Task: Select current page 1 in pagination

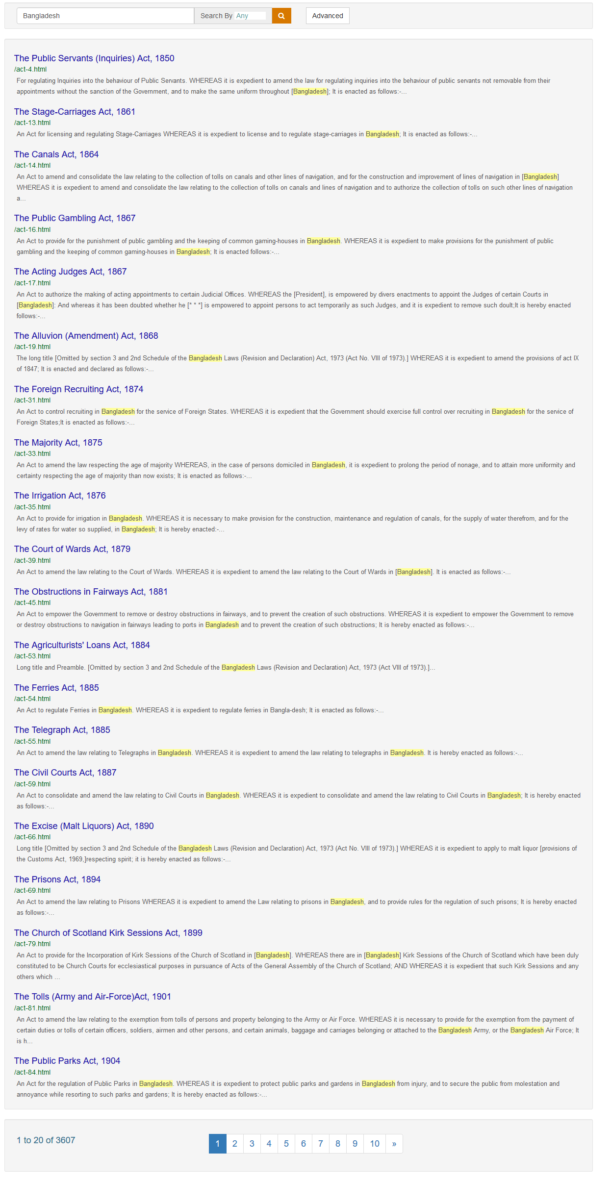Action: tap(218, 1144)
